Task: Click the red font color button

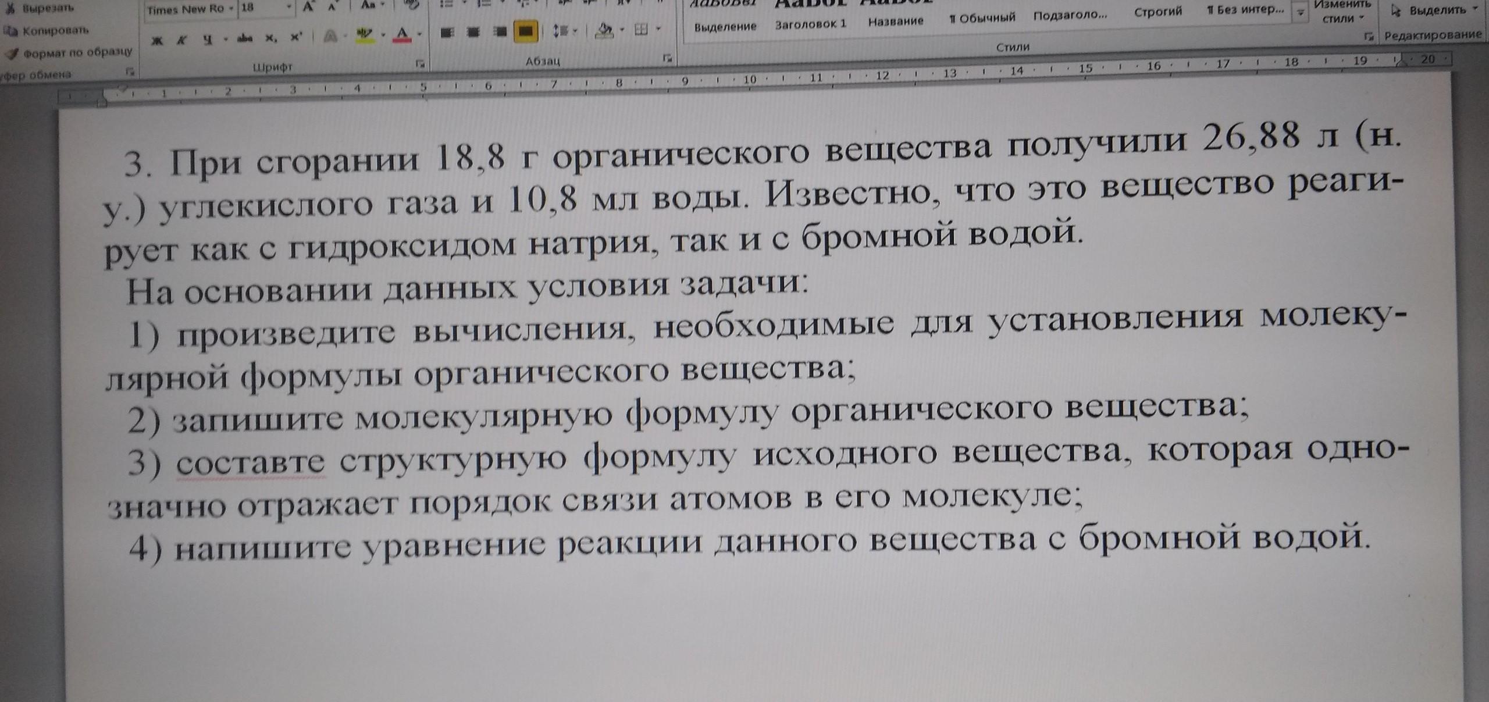Action: [401, 34]
